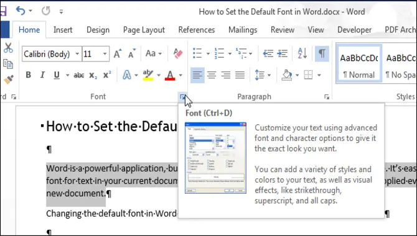Go to the Page Layout tab
Screen dimensions: 417x236
tap(144, 30)
